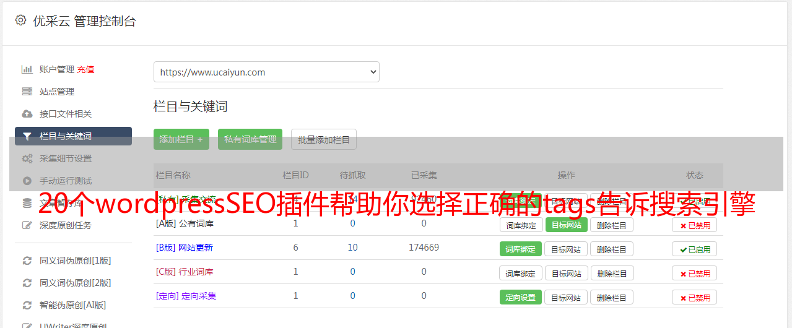This screenshot has width=792, height=328.
Task: Toggle the 已禁用 status of 公有词库
Action: pyautogui.click(x=694, y=225)
